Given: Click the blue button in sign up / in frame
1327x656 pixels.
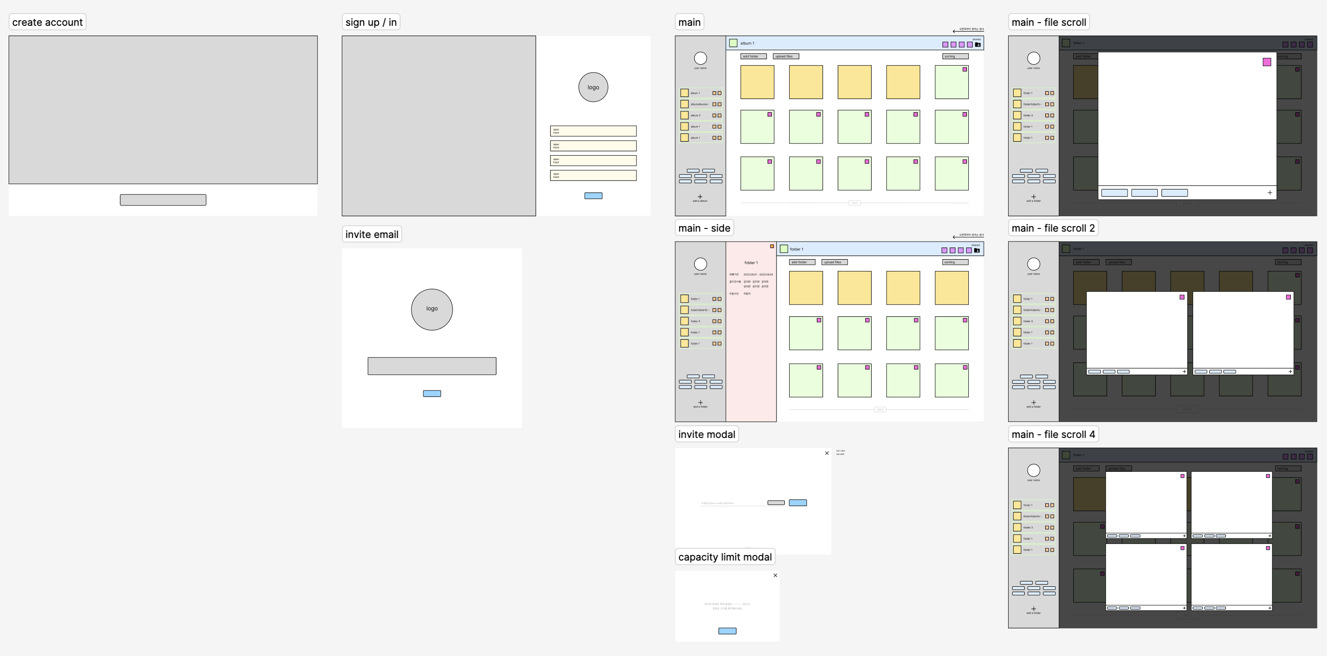Looking at the screenshot, I should [593, 196].
